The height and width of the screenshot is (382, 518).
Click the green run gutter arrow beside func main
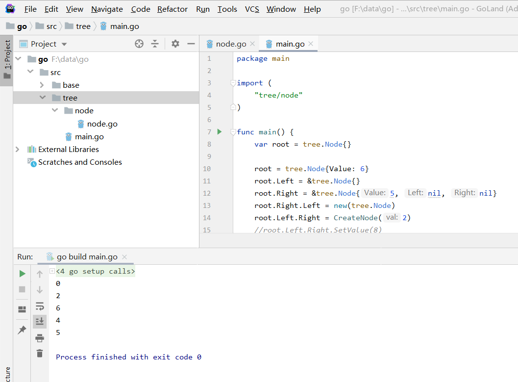pos(220,132)
